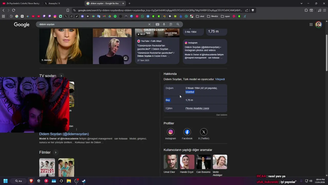This screenshot has height=185, width=328.
Task: Open the taskbar Ara search box
Action: tap(19, 181)
